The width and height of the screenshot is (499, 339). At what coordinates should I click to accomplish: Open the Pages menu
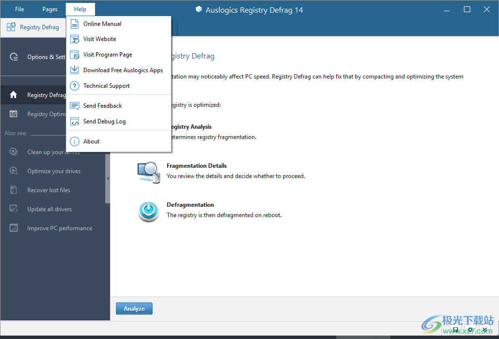tap(50, 9)
